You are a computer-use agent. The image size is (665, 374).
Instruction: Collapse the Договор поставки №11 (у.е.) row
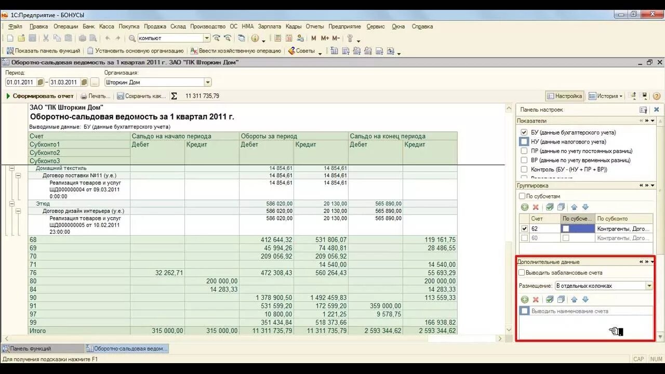18,176
